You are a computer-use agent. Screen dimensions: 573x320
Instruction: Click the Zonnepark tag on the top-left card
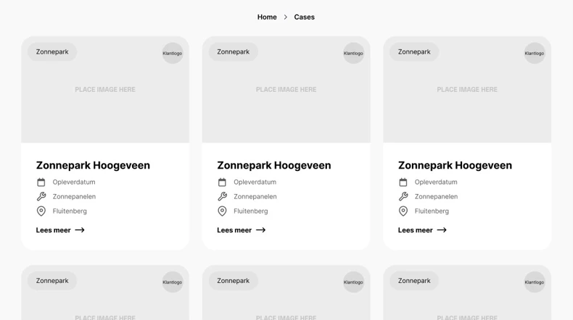(x=52, y=52)
